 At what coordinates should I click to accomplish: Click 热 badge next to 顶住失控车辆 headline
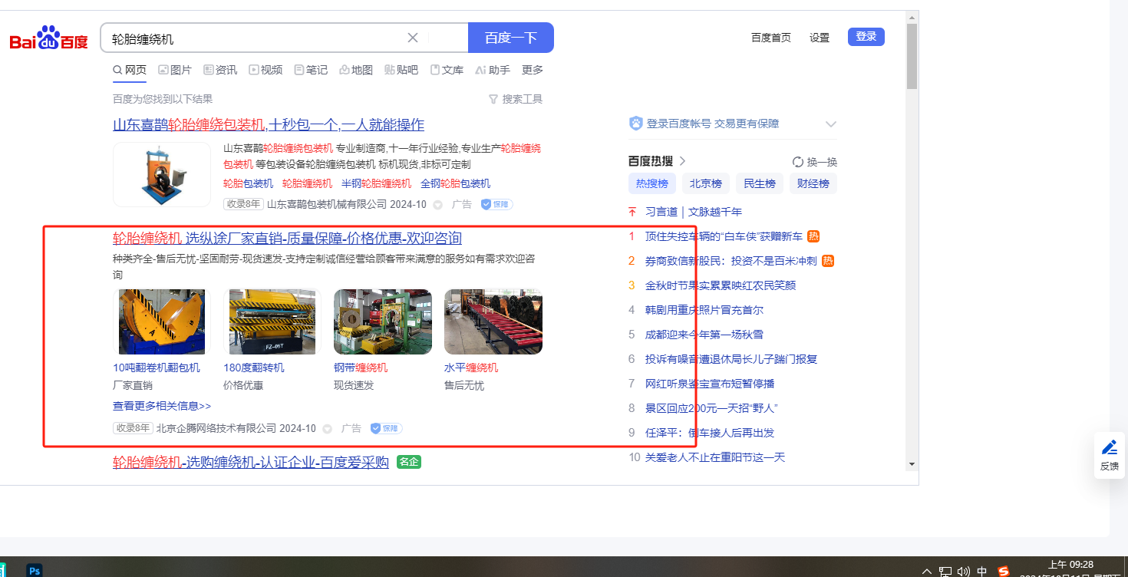814,236
